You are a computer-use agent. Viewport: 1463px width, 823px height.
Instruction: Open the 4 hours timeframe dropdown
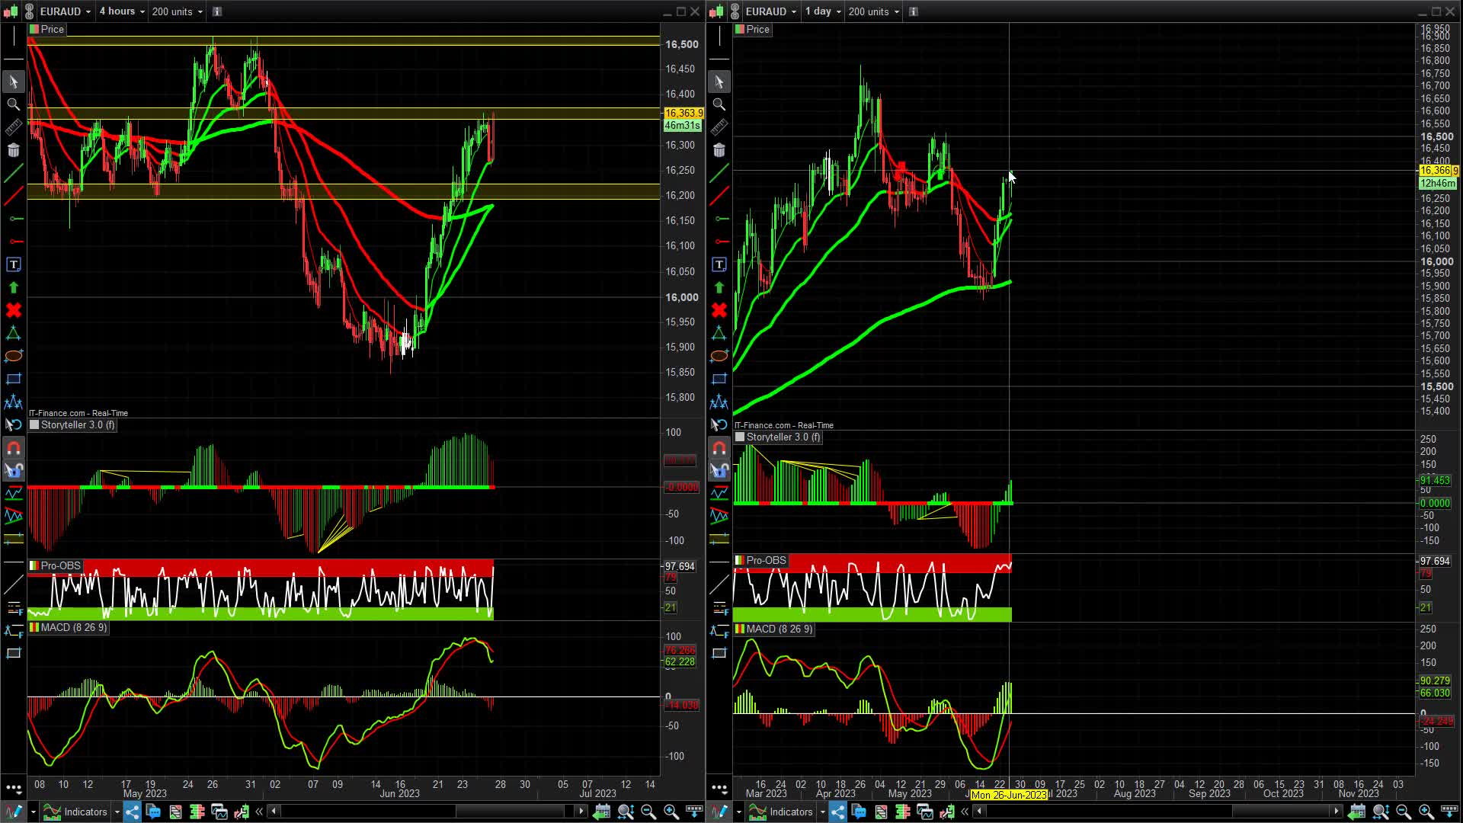tap(122, 11)
